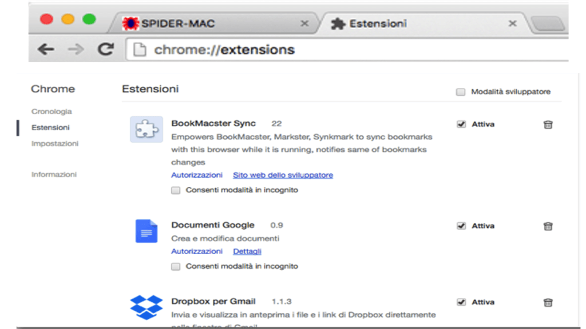This screenshot has height=329, width=586.
Task: Open Cronologia in the sidebar
Action: pyautogui.click(x=52, y=111)
